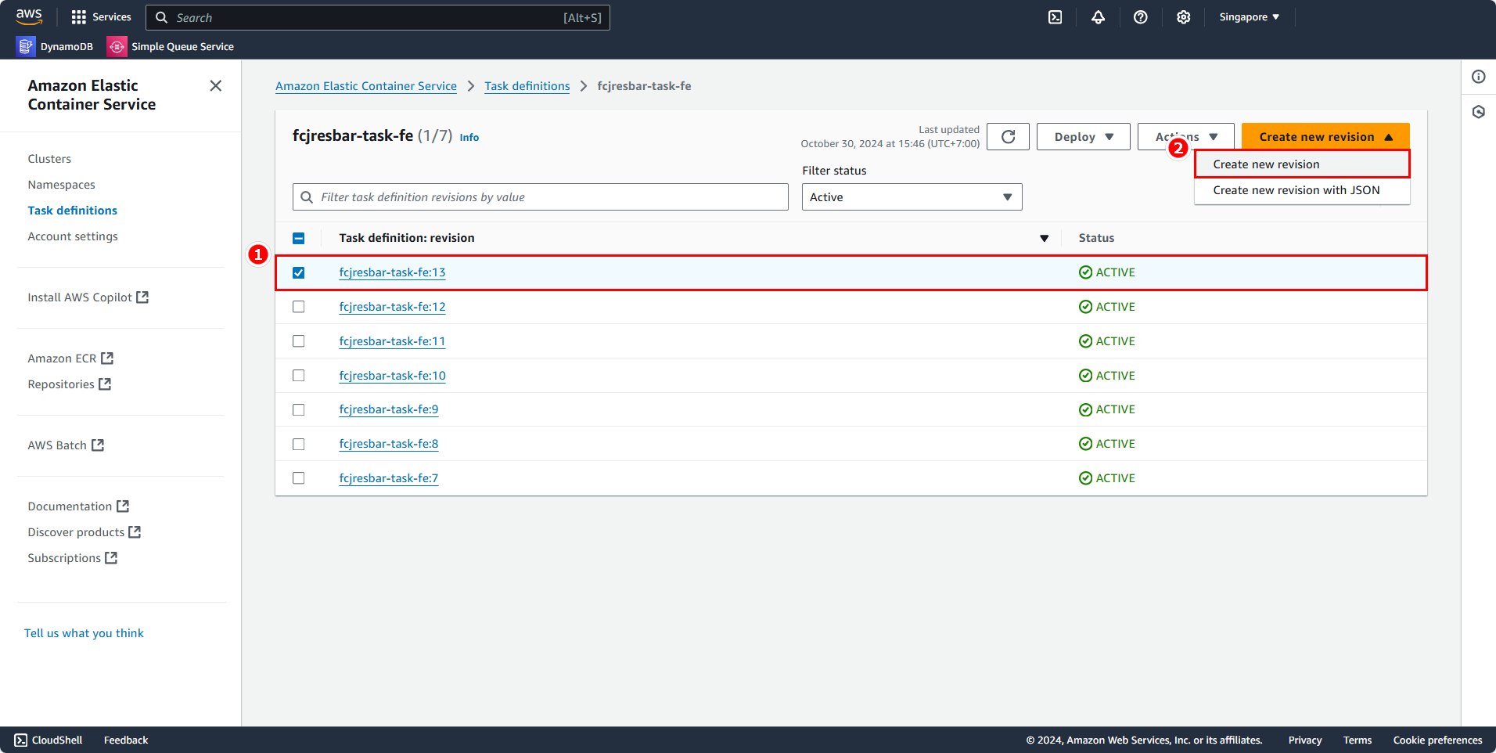The height and width of the screenshot is (753, 1496).
Task: Open the Subscriptions external link
Action: tap(72, 558)
